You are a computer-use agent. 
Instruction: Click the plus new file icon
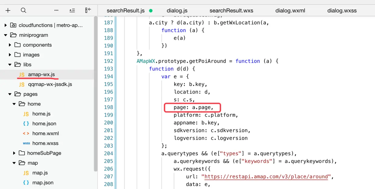pyautogui.click(x=8, y=10)
